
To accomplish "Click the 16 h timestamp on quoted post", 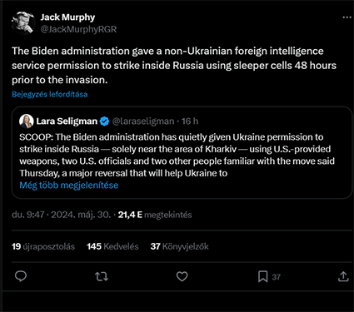I will [190, 121].
